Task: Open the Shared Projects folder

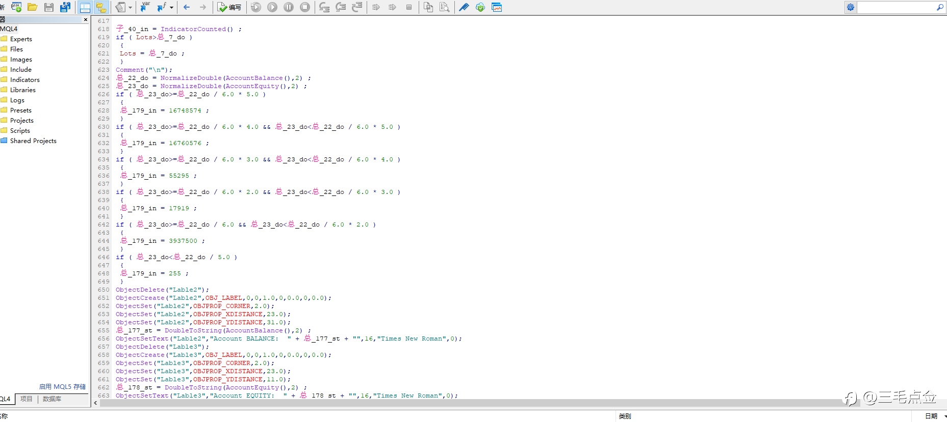Action: coord(33,141)
